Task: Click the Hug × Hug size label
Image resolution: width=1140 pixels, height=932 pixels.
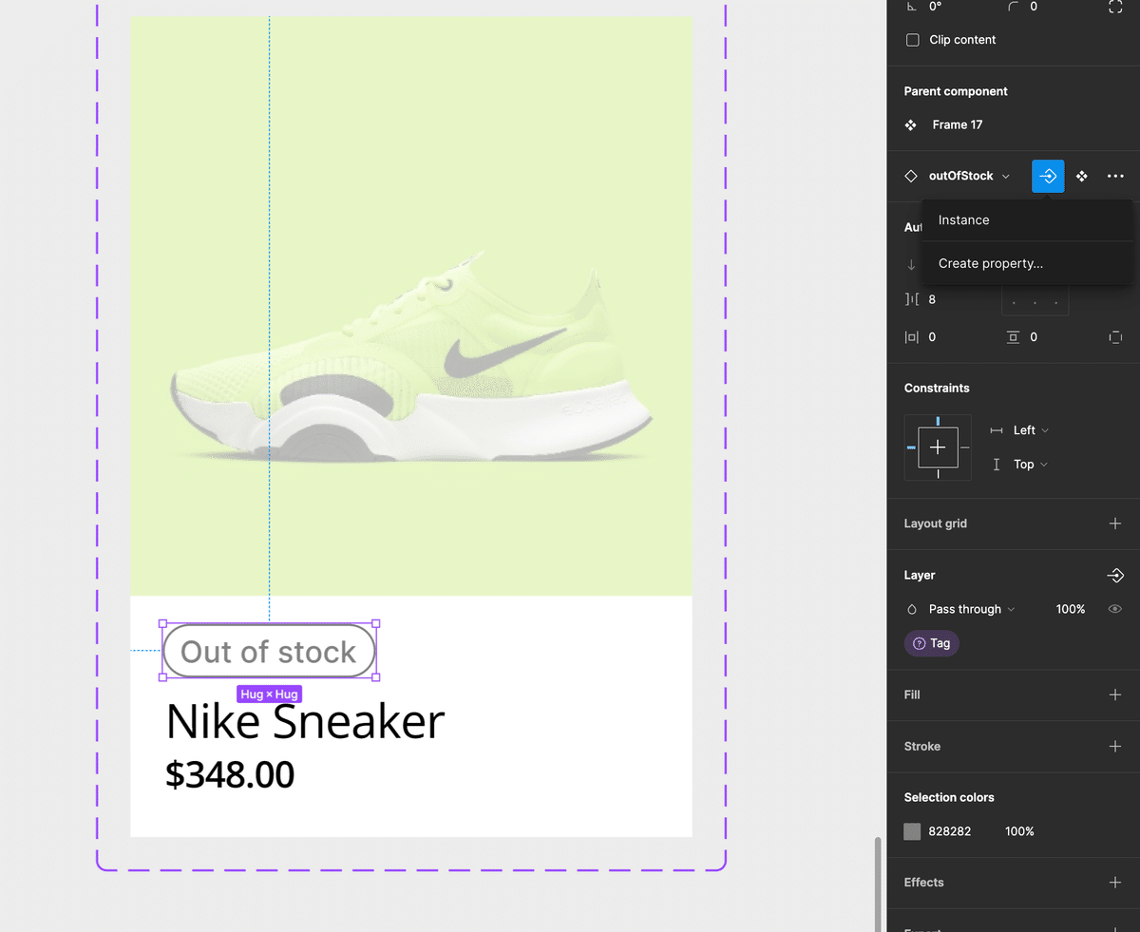Action: click(270, 694)
